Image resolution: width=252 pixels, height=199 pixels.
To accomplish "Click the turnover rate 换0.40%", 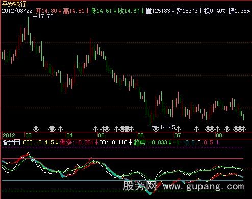I will (x=215, y=11).
